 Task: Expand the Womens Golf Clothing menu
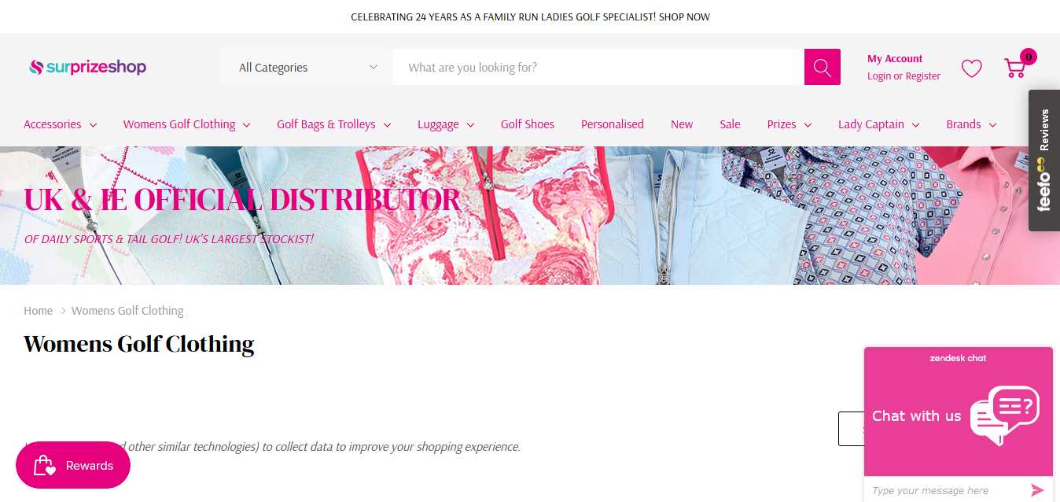point(186,124)
